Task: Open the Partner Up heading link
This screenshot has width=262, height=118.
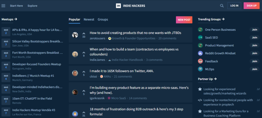Action: point(207,79)
